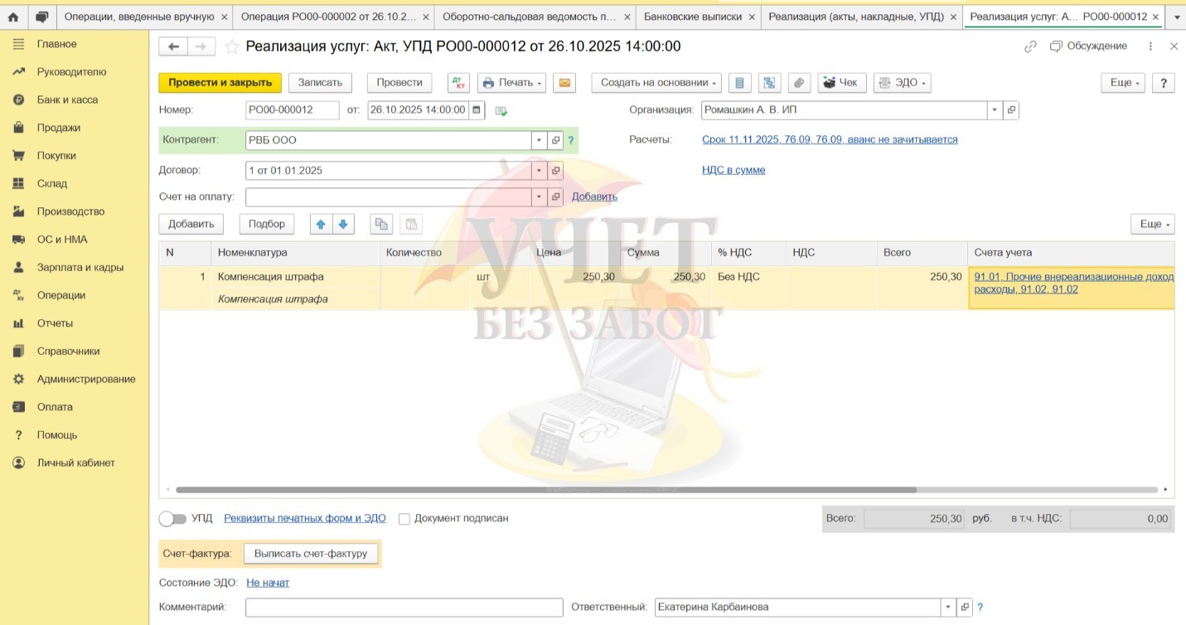This screenshot has width=1186, height=625.
Task: Click the horizontal scrollbar of the table
Action: (547, 490)
